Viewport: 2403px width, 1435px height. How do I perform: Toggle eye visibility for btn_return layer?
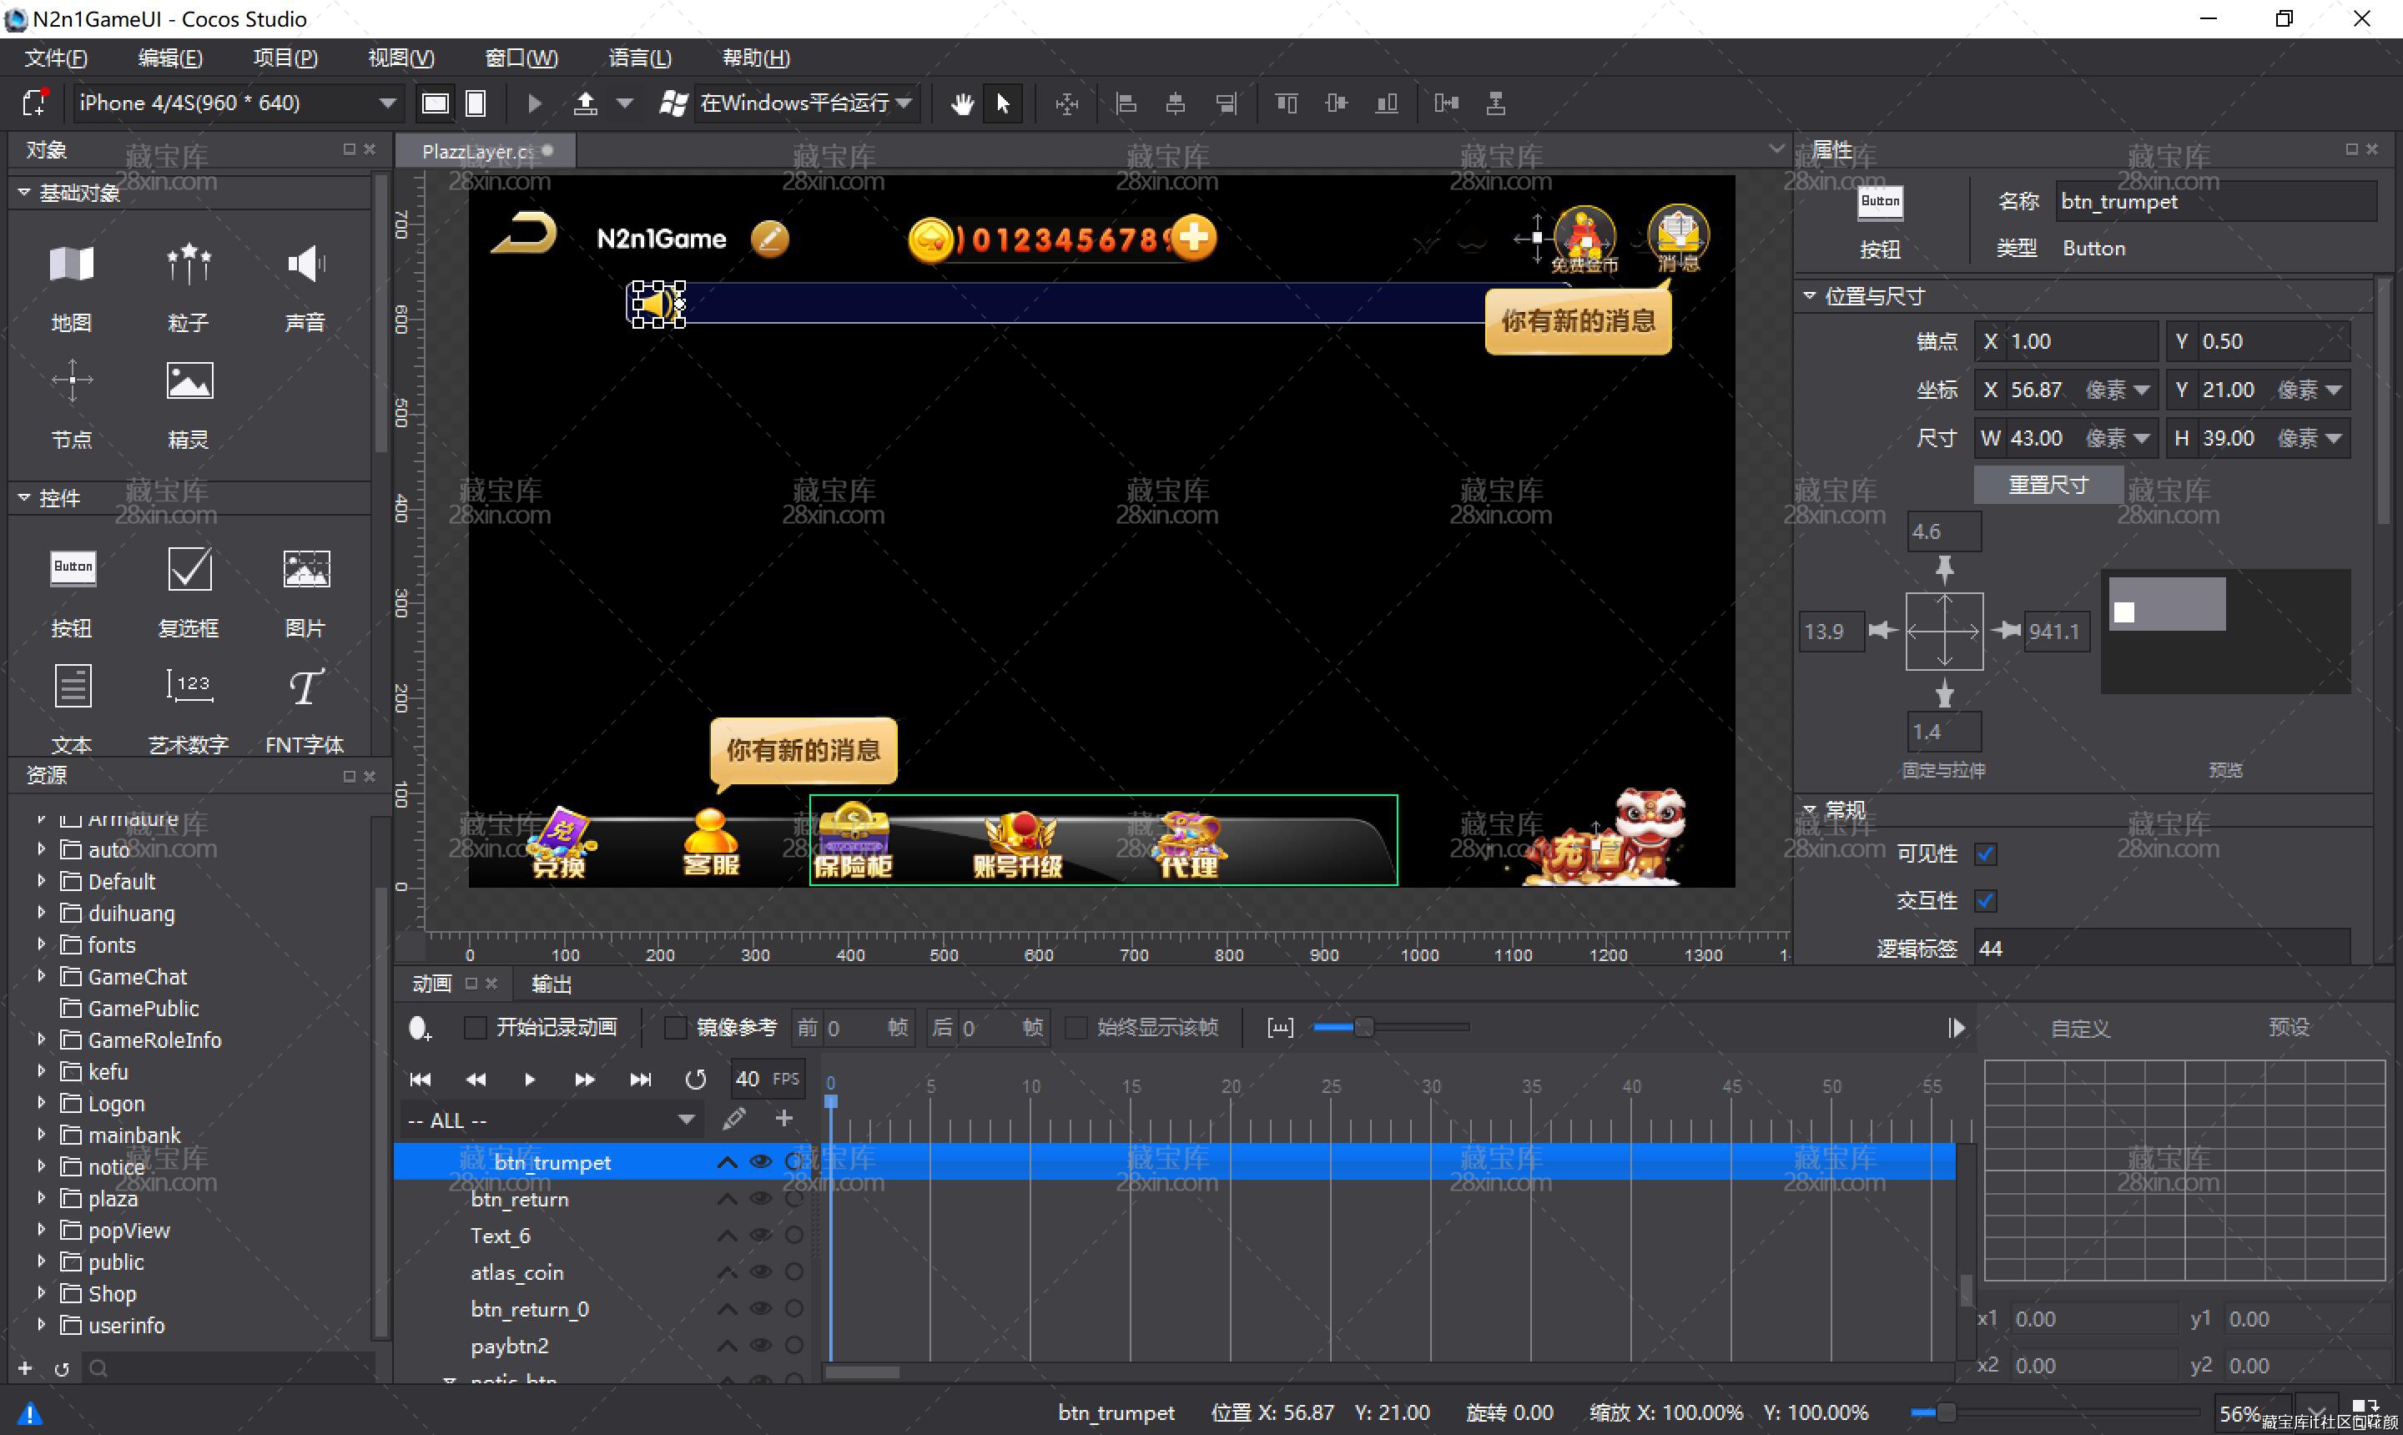click(x=761, y=1199)
